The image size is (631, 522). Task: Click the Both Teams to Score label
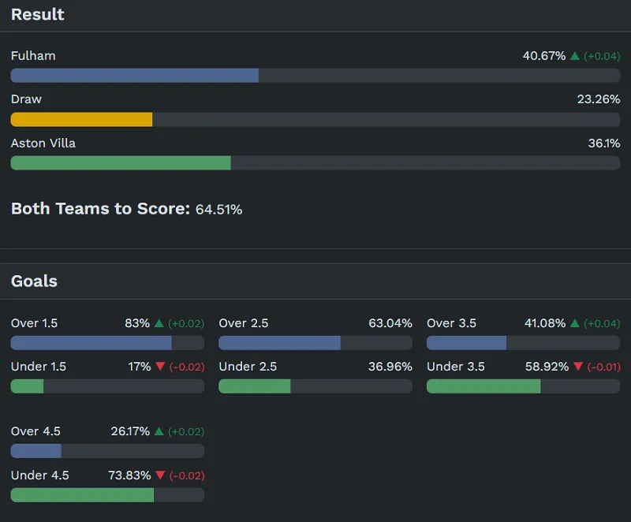[100, 208]
